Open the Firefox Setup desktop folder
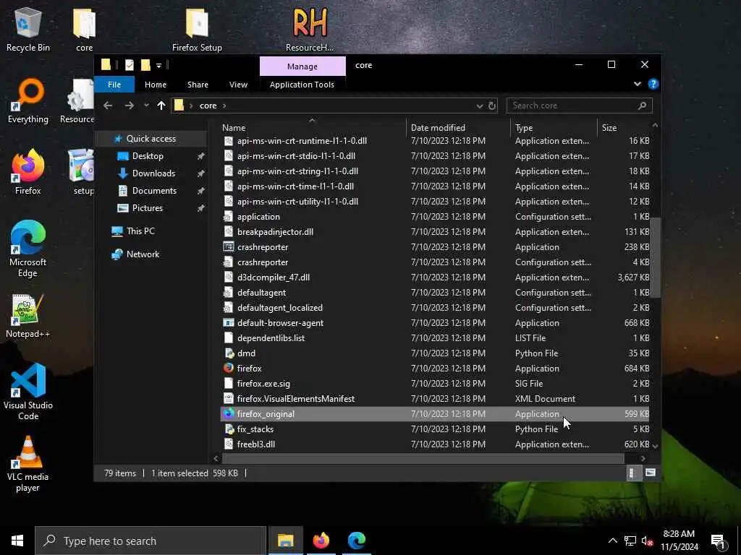The width and height of the screenshot is (741, 555). (x=197, y=29)
